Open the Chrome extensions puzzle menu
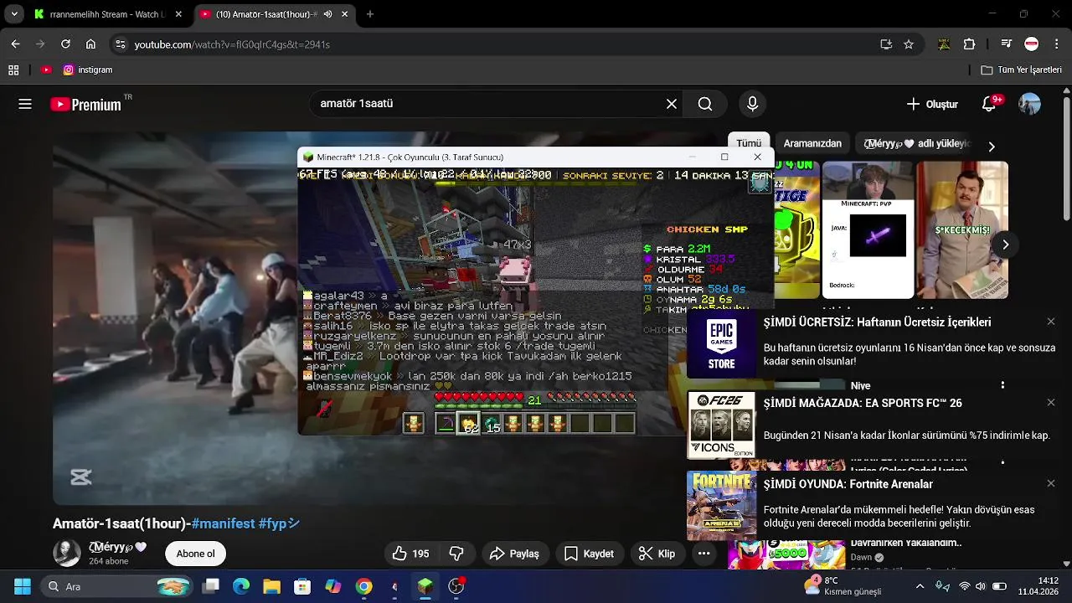Viewport: 1072px width, 603px height. 970,44
